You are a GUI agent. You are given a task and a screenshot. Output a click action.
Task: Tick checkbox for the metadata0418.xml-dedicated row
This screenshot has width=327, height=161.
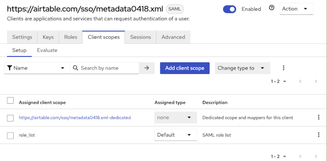[10, 118]
